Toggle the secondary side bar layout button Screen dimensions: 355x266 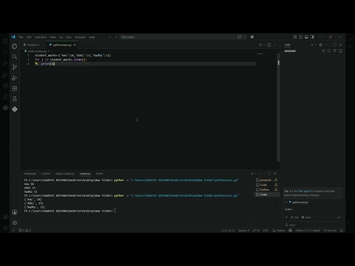pos(312,37)
